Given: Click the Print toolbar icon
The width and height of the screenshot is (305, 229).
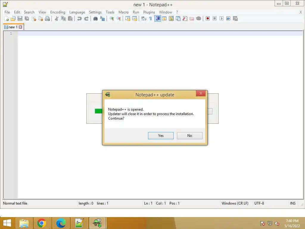Looking at the screenshot, I should point(47,18).
